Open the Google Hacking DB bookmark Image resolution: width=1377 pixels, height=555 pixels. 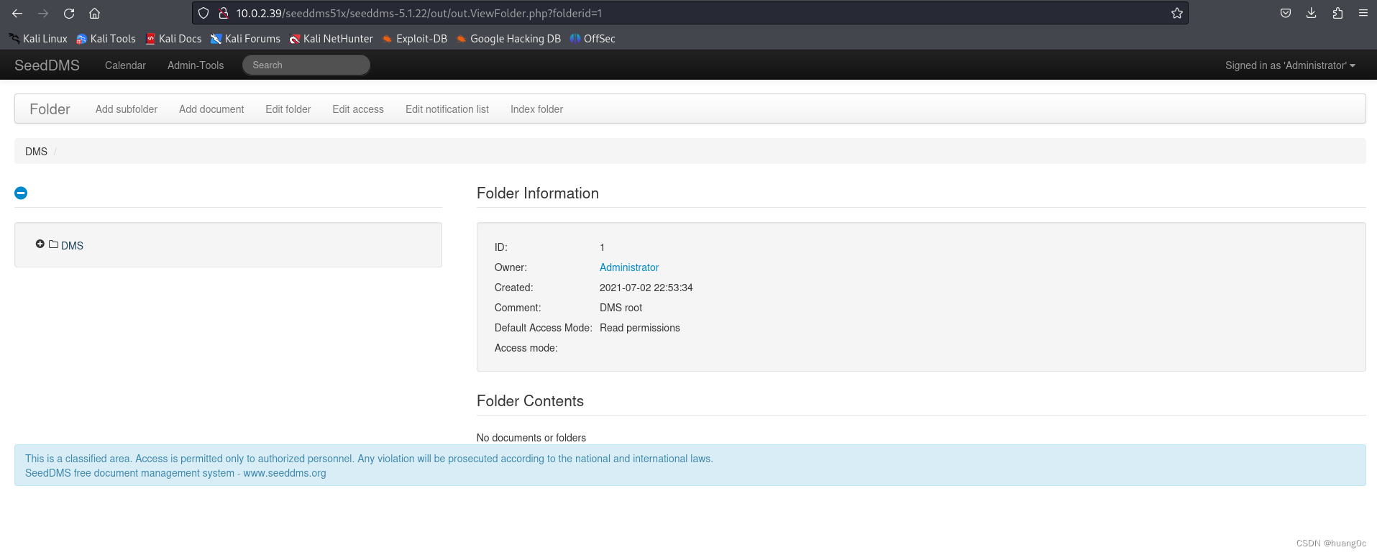(x=508, y=39)
